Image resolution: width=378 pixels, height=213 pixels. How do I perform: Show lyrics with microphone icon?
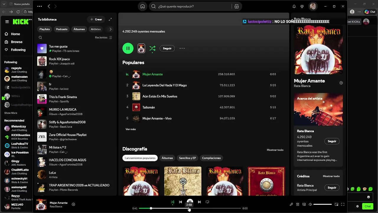tap(291, 204)
